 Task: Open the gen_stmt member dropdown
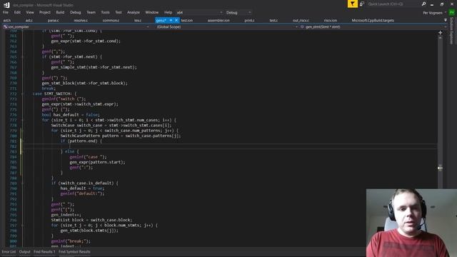point(373,27)
